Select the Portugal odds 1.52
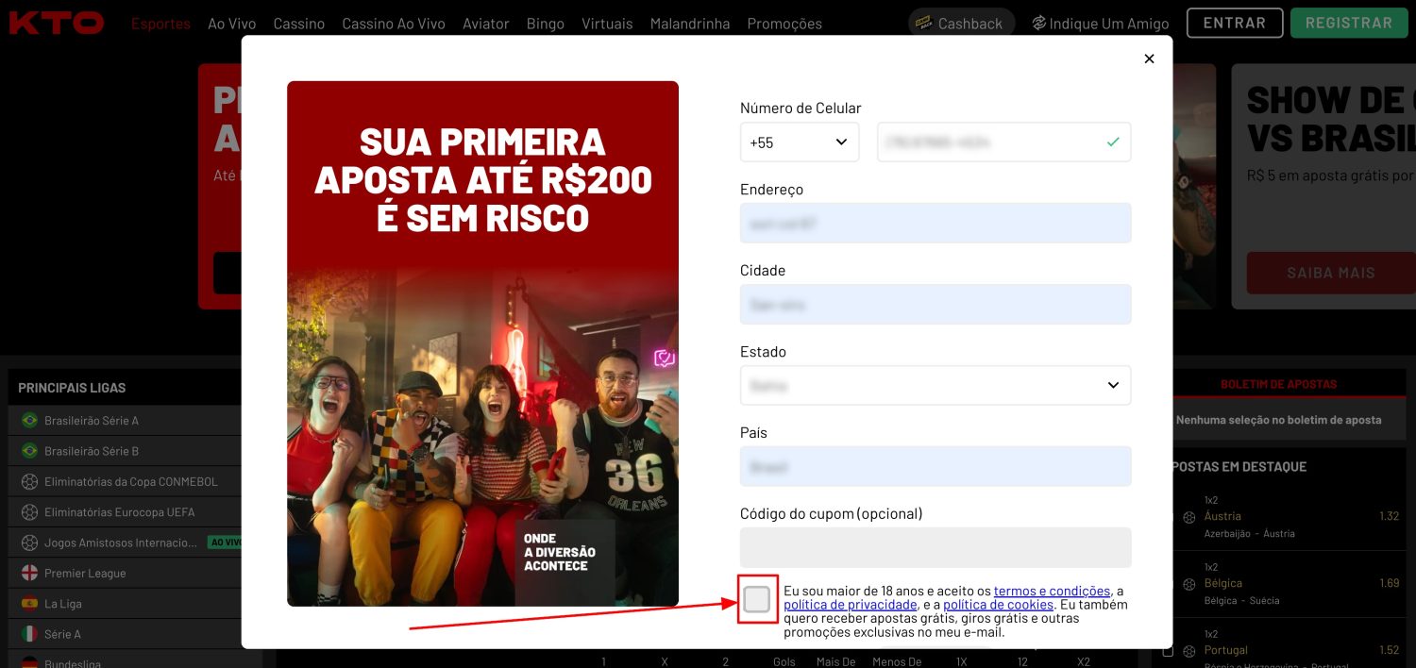1416x668 pixels. (1389, 650)
